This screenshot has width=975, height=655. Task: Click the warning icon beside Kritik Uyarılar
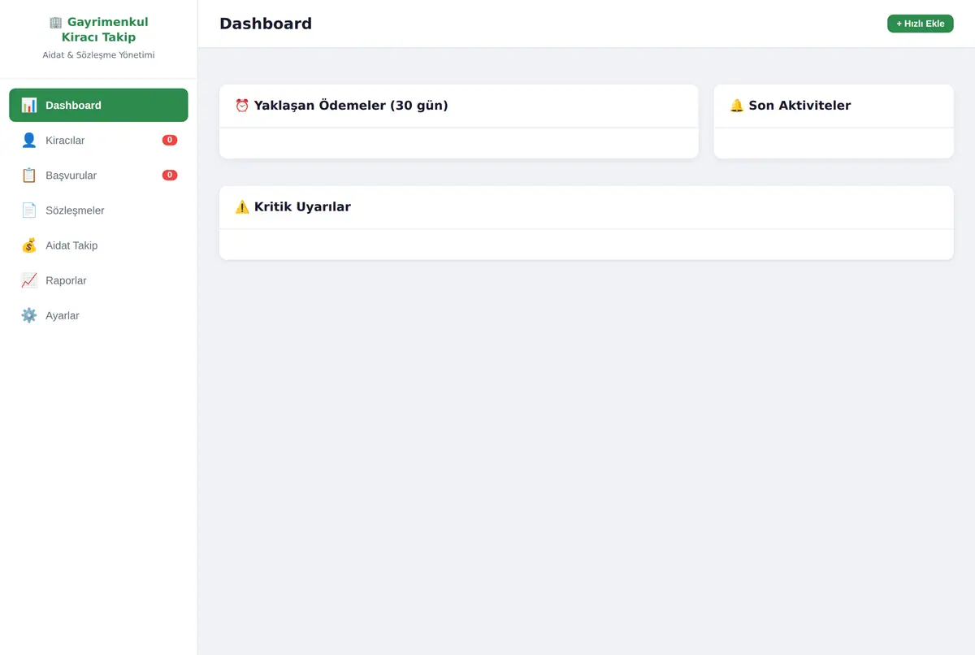click(242, 206)
